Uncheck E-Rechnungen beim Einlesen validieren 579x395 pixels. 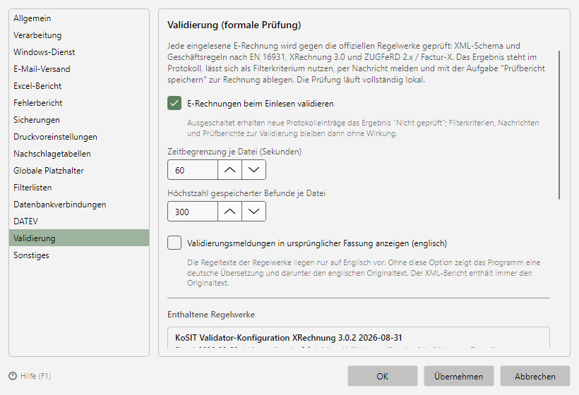click(x=174, y=103)
